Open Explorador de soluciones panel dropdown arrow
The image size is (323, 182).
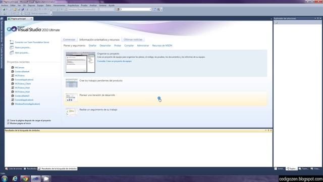point(315,18)
